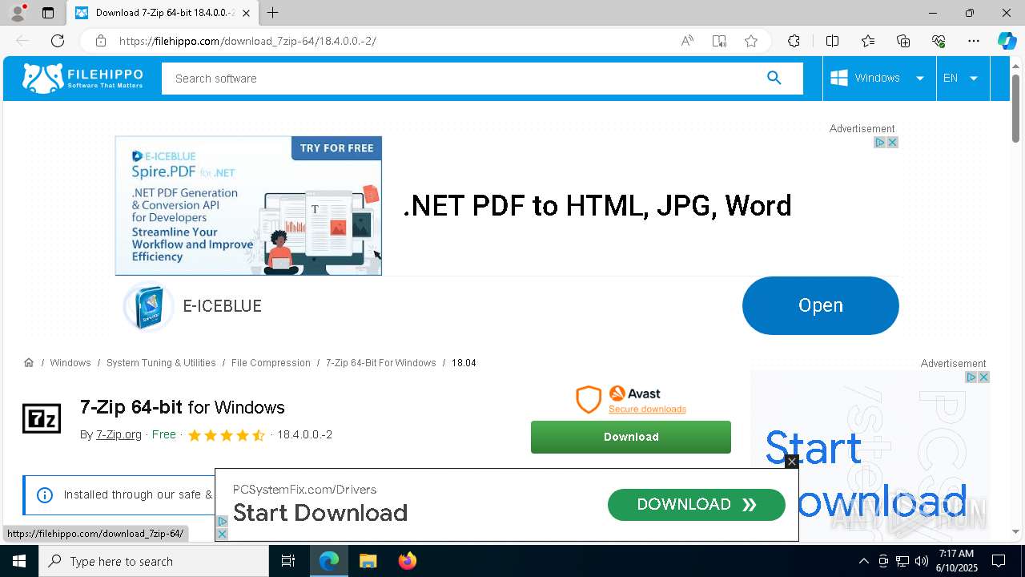Screen dimensions: 1025x577
Task: Open File Explorer from taskbar
Action: (368, 561)
